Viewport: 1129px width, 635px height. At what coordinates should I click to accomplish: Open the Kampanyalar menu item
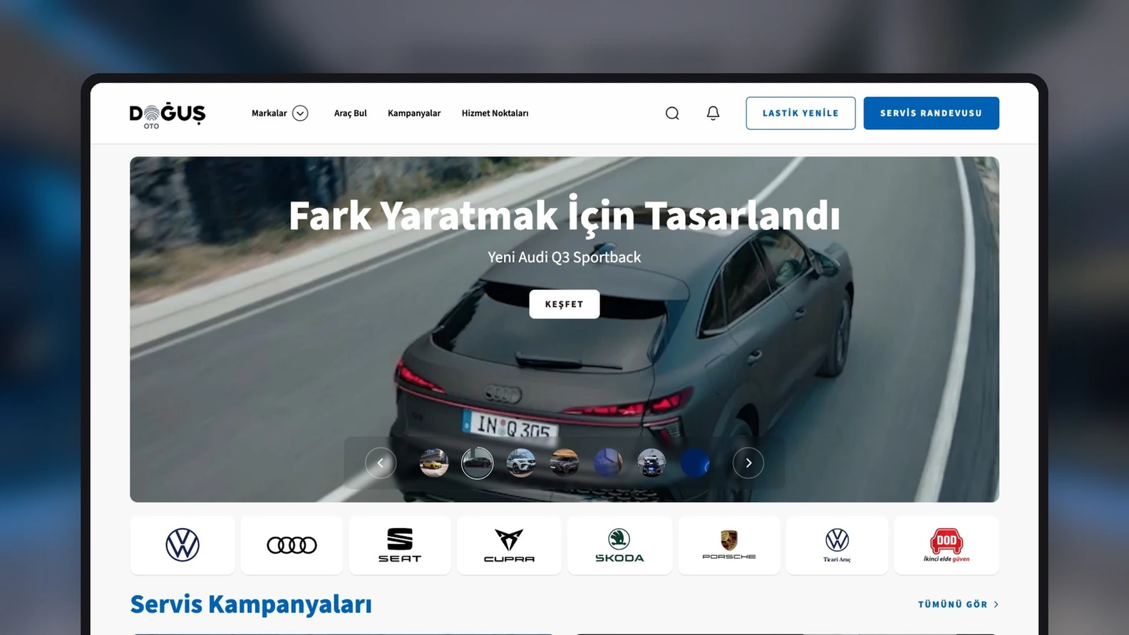click(x=414, y=113)
